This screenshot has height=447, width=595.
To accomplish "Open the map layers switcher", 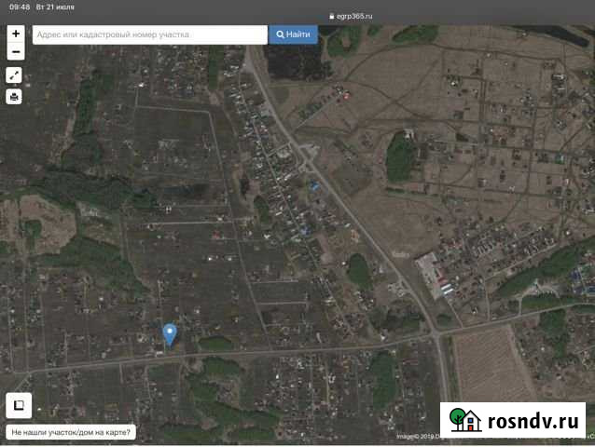I will pyautogui.click(x=18, y=405).
